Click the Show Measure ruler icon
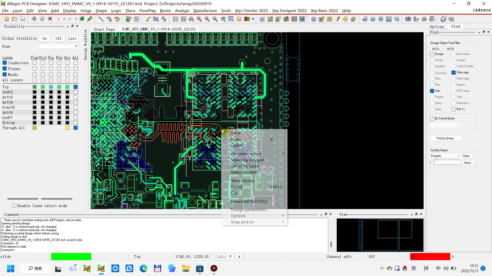 330,19
